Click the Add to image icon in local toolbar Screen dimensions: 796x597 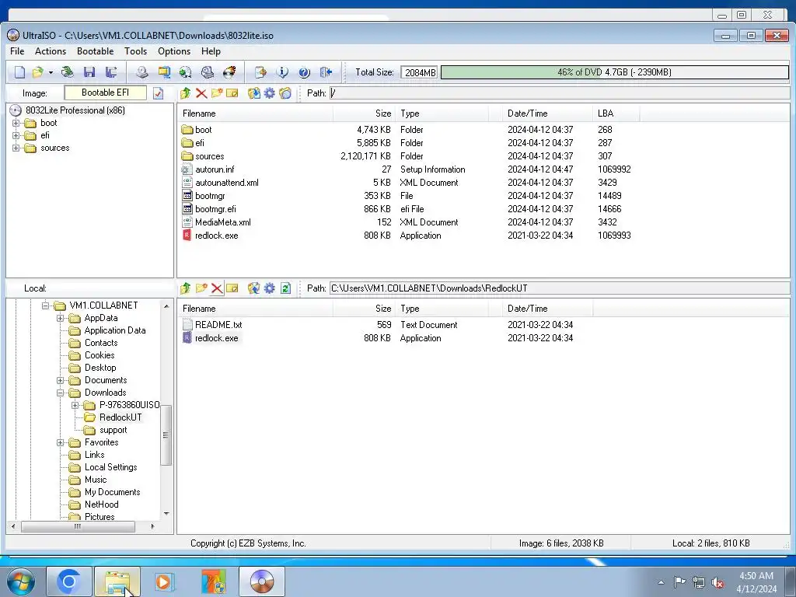tap(254, 288)
